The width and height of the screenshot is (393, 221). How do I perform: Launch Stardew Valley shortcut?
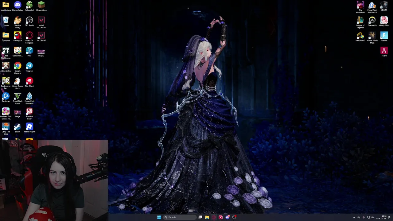(x=18, y=22)
